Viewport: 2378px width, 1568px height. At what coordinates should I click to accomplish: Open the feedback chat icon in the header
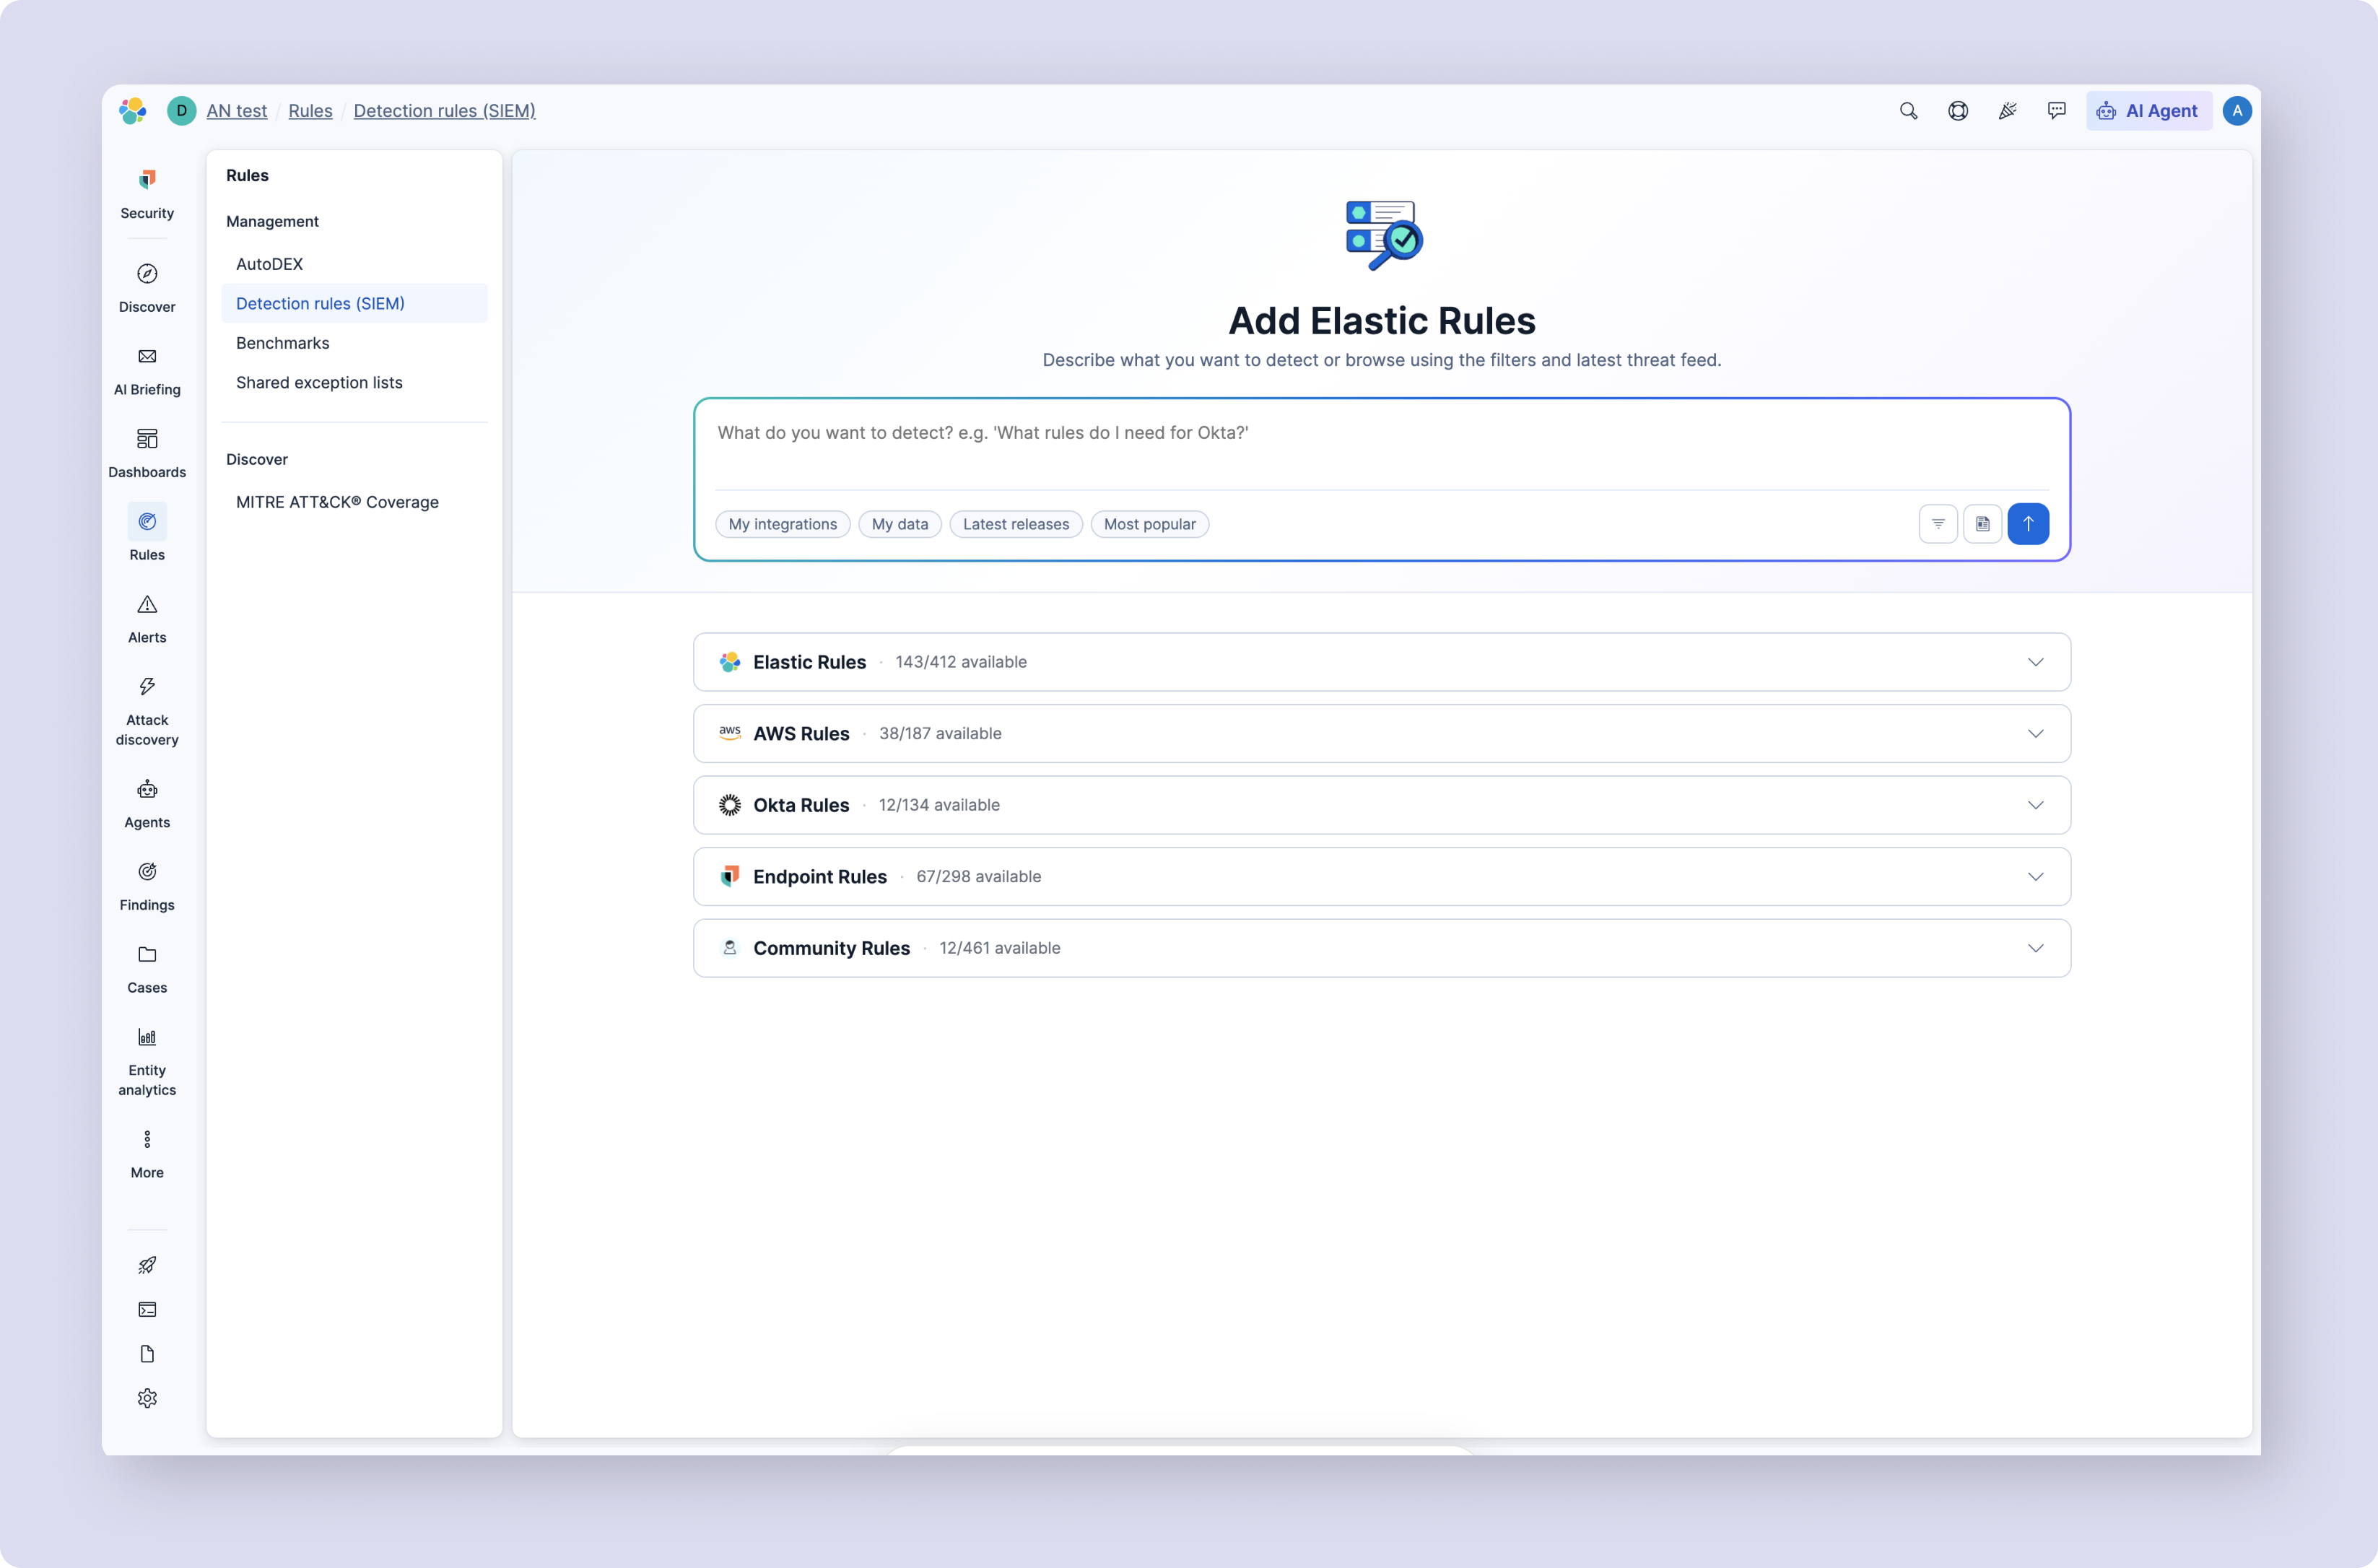pyautogui.click(x=2056, y=111)
